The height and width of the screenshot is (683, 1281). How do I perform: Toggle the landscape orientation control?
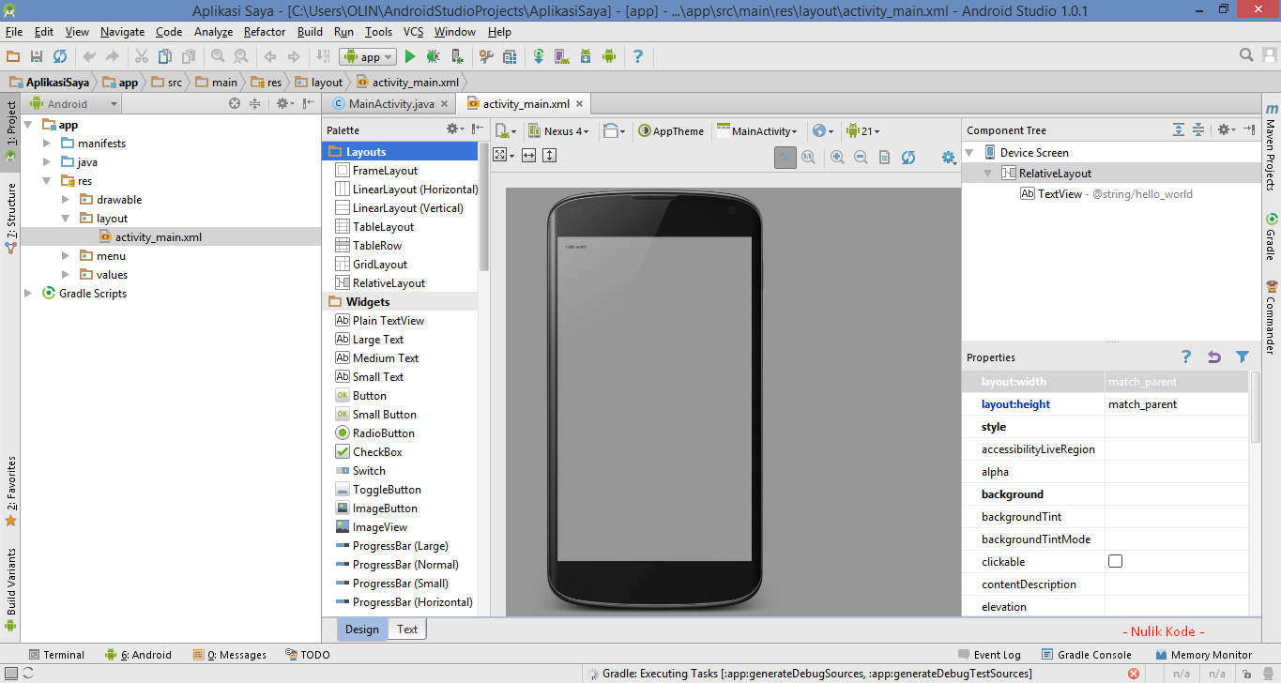(612, 130)
